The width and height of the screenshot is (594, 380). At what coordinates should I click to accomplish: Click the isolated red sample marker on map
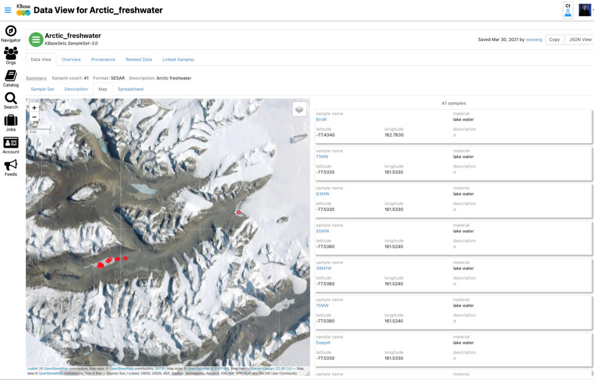click(x=238, y=212)
